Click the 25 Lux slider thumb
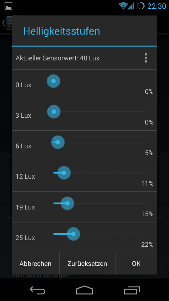 [x=73, y=234]
